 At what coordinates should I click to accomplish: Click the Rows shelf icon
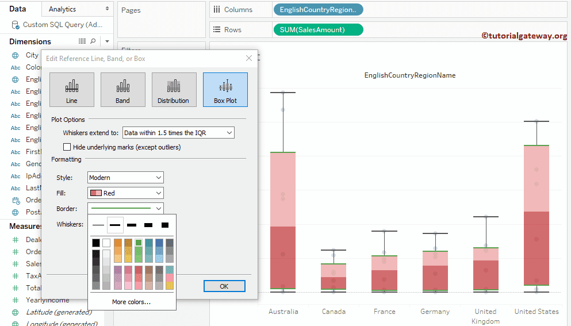point(217,29)
